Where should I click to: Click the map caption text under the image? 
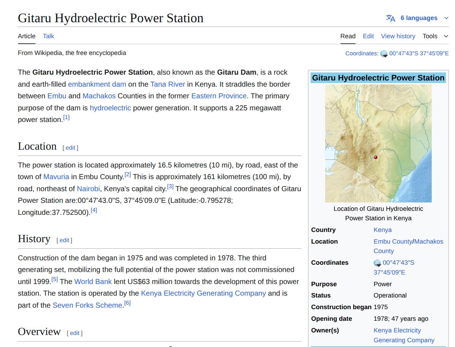378,213
